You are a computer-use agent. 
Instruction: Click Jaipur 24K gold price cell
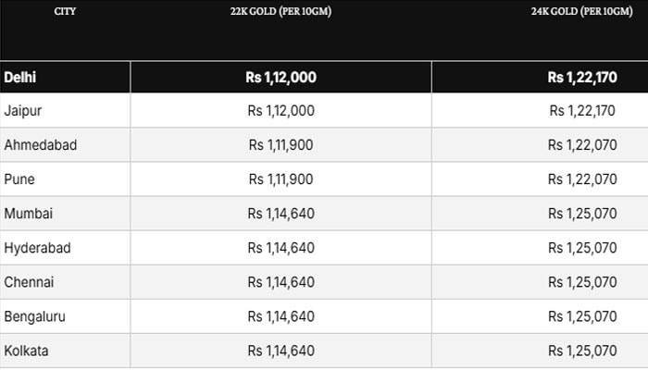pos(581,111)
